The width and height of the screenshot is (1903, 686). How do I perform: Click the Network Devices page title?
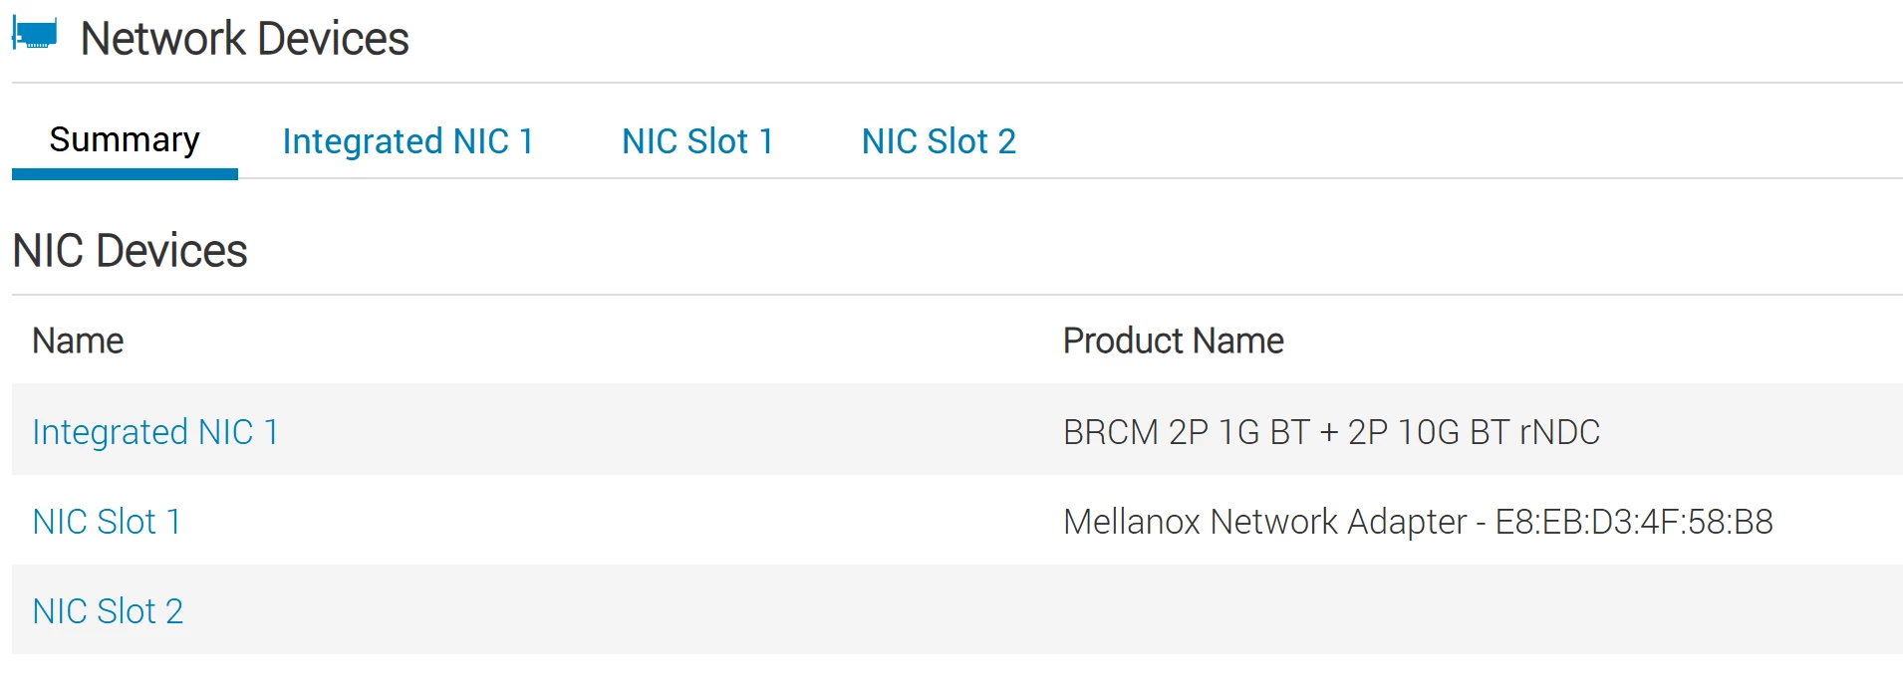point(244,39)
